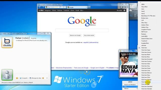
Task: Click the stop X in IE address bar
Action: 65,7
